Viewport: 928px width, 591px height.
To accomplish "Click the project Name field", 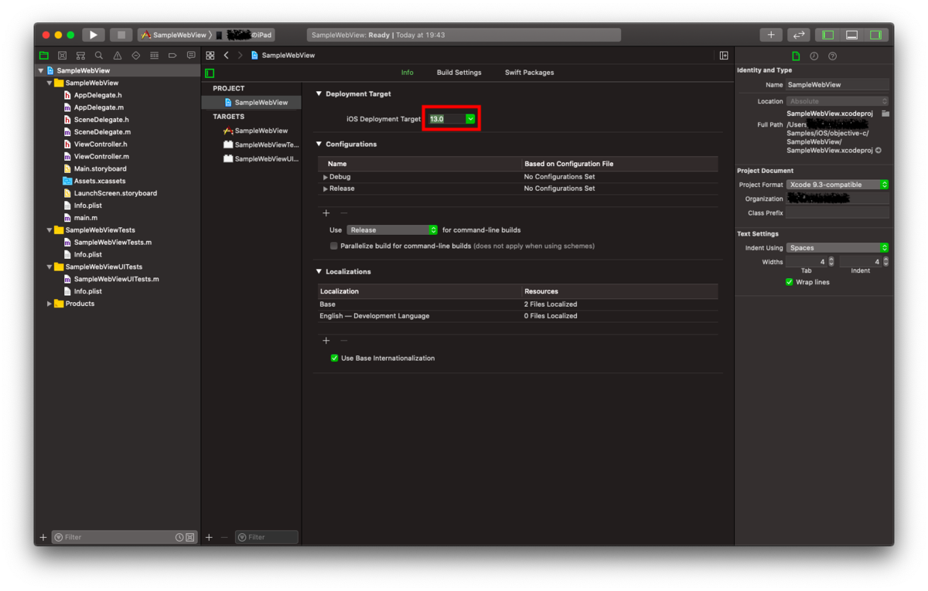I will point(838,85).
